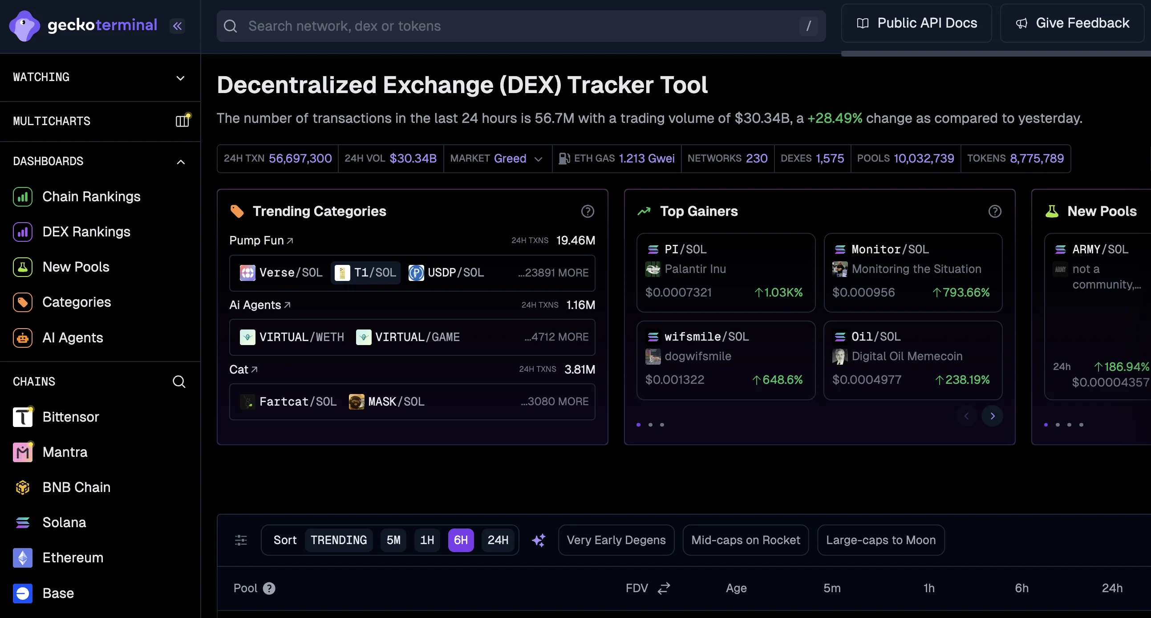1151x618 pixels.
Task: Click the Pool column help icon
Action: click(269, 589)
